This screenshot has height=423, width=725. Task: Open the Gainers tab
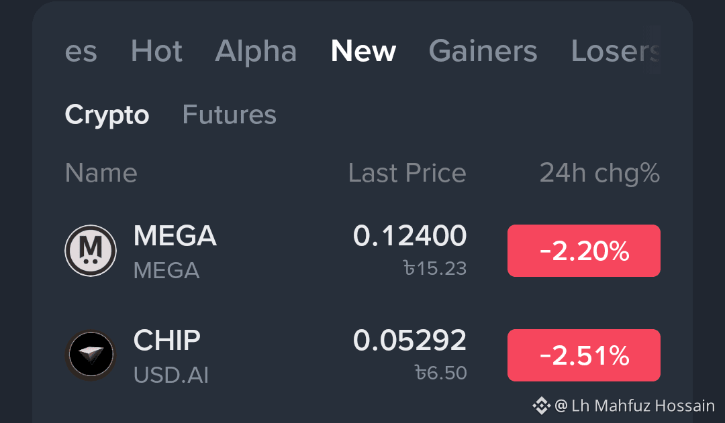(483, 51)
